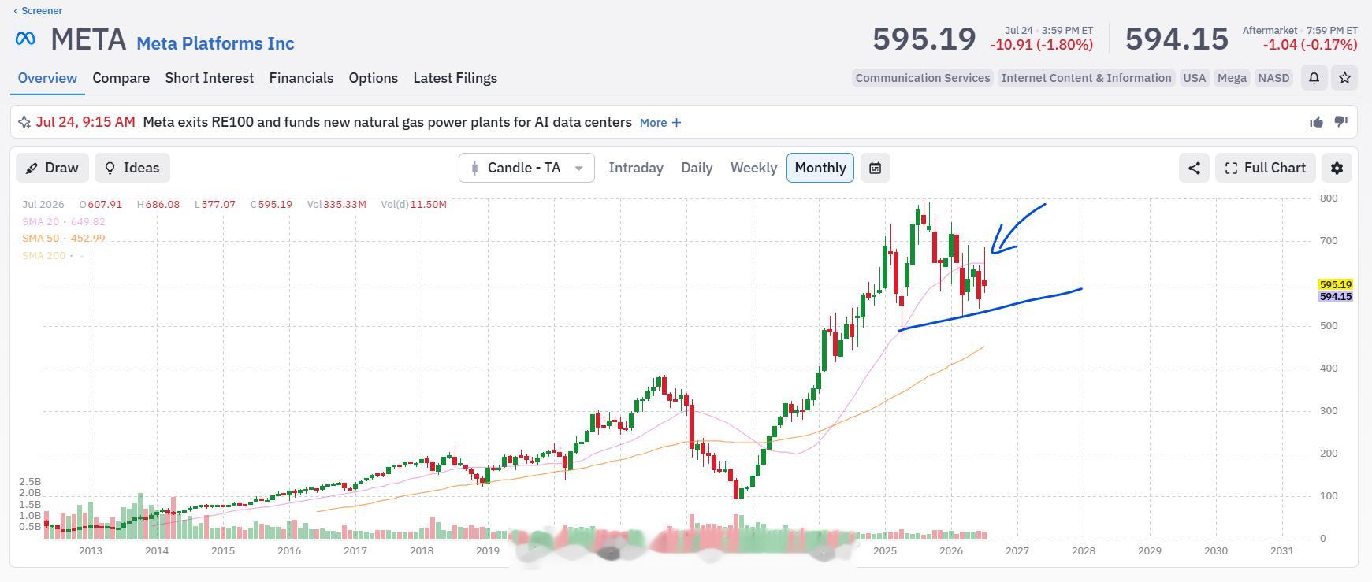Click the 2026 year axis label
This screenshot has width=1372, height=582.
[951, 550]
